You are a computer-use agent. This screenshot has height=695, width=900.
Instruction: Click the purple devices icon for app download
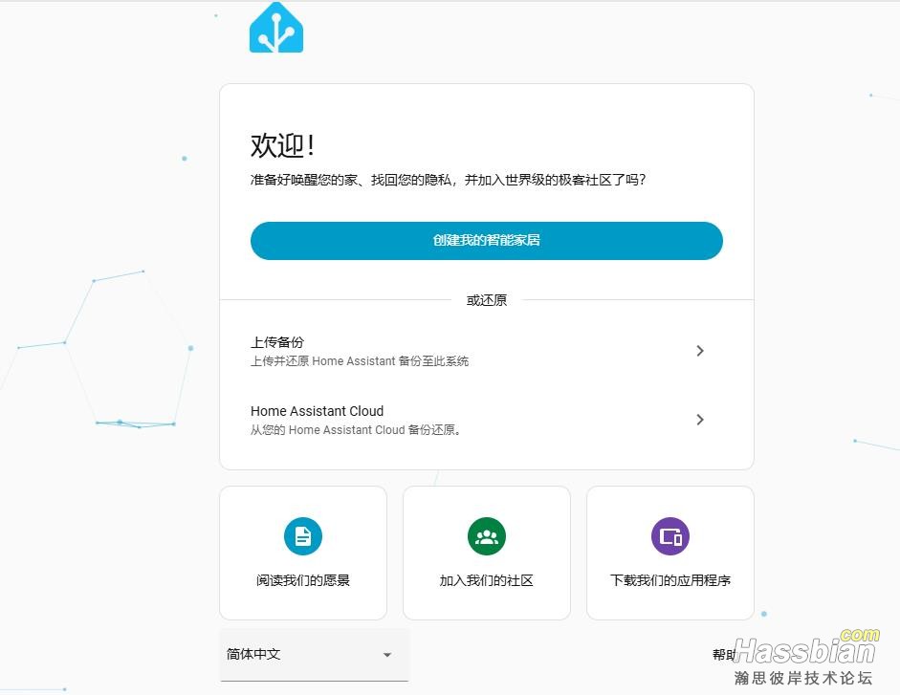click(x=670, y=536)
